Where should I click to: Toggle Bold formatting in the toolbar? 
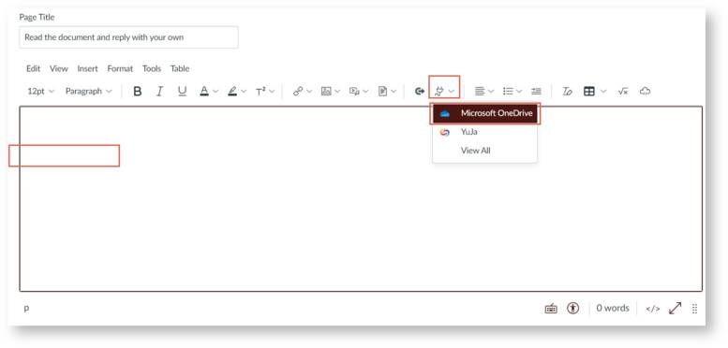[138, 92]
